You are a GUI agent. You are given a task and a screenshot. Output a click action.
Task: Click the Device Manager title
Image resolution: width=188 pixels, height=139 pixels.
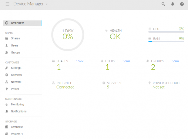click(x=29, y=4)
